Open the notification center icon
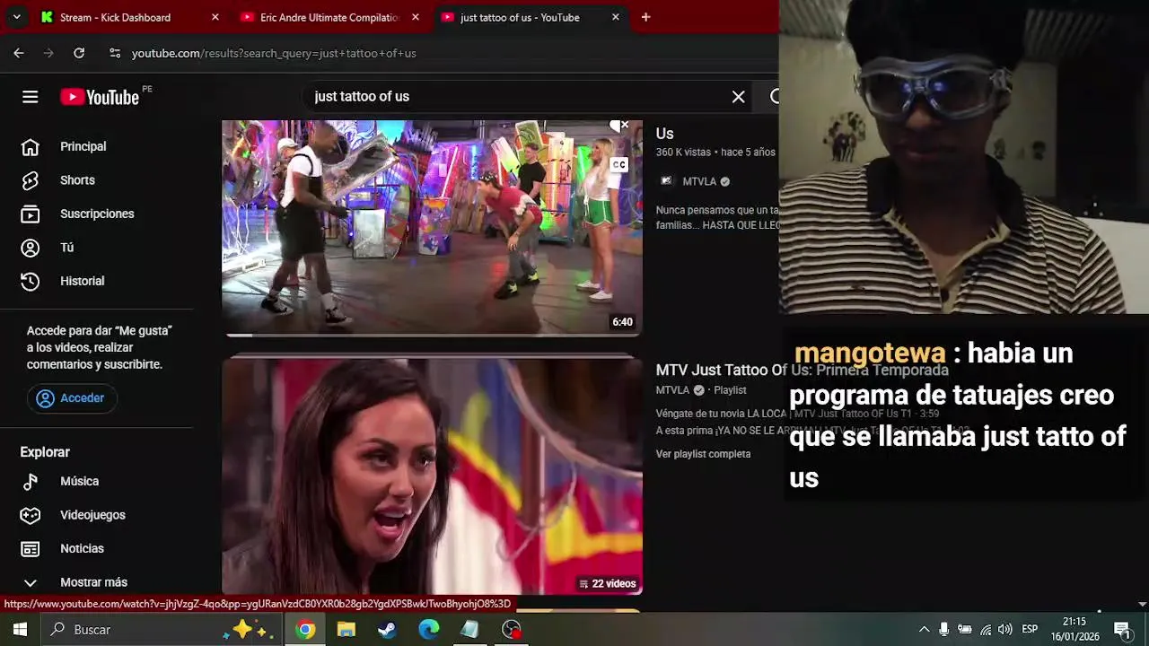 [x=1122, y=630]
